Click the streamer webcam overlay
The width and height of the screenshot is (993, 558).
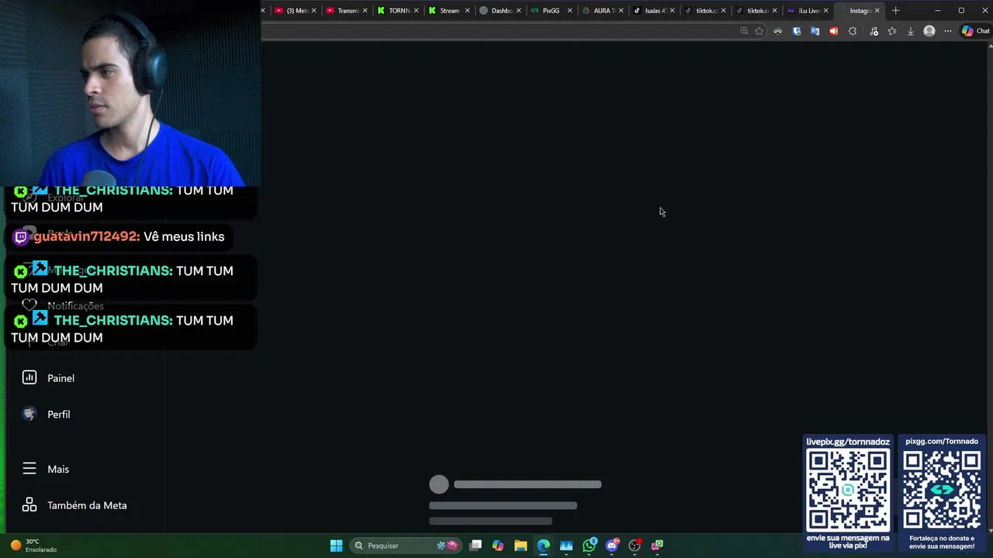(x=130, y=93)
